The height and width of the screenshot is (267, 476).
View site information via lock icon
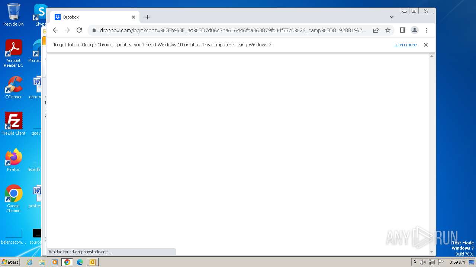[x=94, y=30]
